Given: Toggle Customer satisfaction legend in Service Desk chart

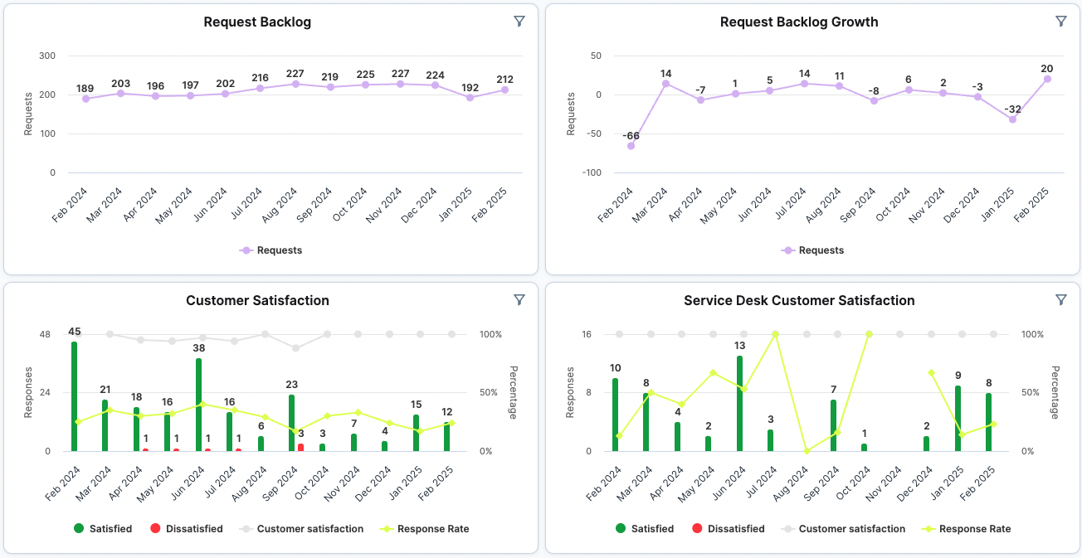Looking at the screenshot, I should coord(843,529).
